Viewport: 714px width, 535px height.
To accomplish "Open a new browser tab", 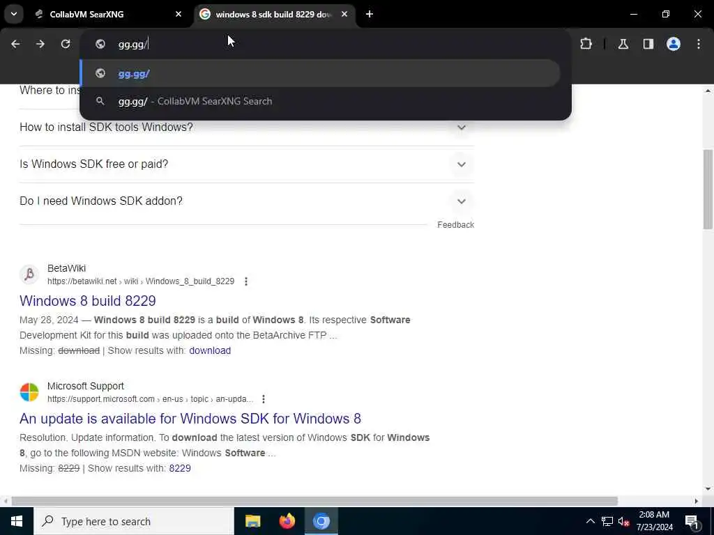I will [370, 14].
